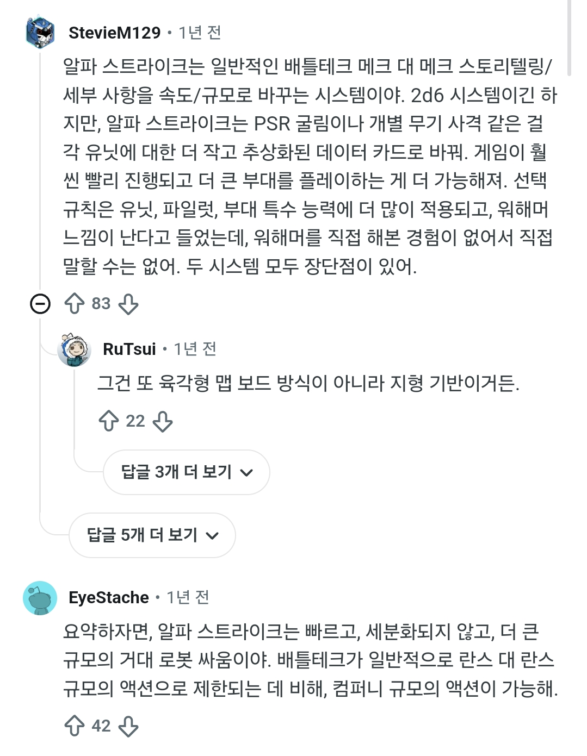Click StevieM129 comment's '1년 전' timestamp

pyautogui.click(x=200, y=33)
